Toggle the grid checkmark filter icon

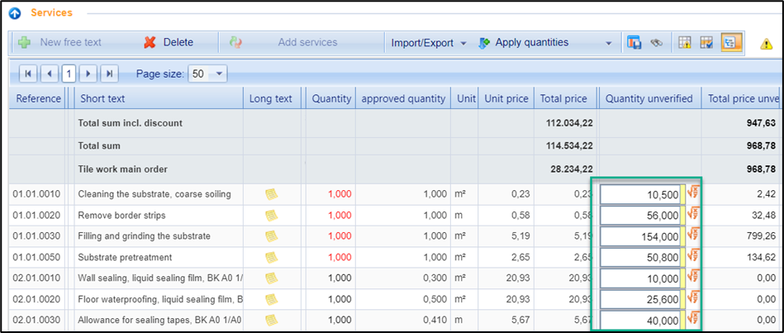(x=707, y=43)
